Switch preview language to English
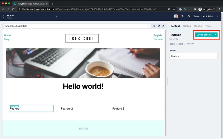Viewport: 223px width, 139px height. tap(158, 35)
